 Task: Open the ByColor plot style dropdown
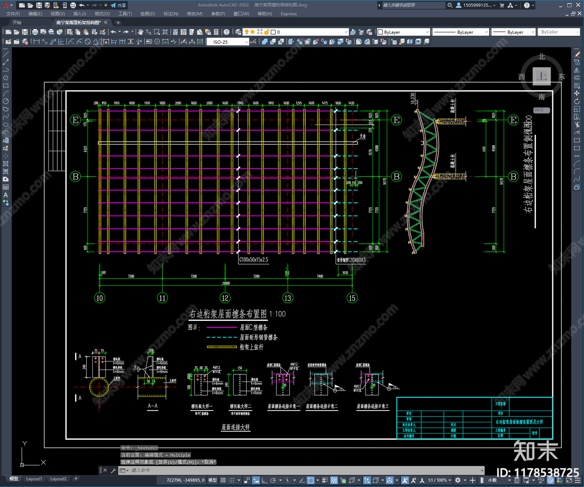pos(559,32)
